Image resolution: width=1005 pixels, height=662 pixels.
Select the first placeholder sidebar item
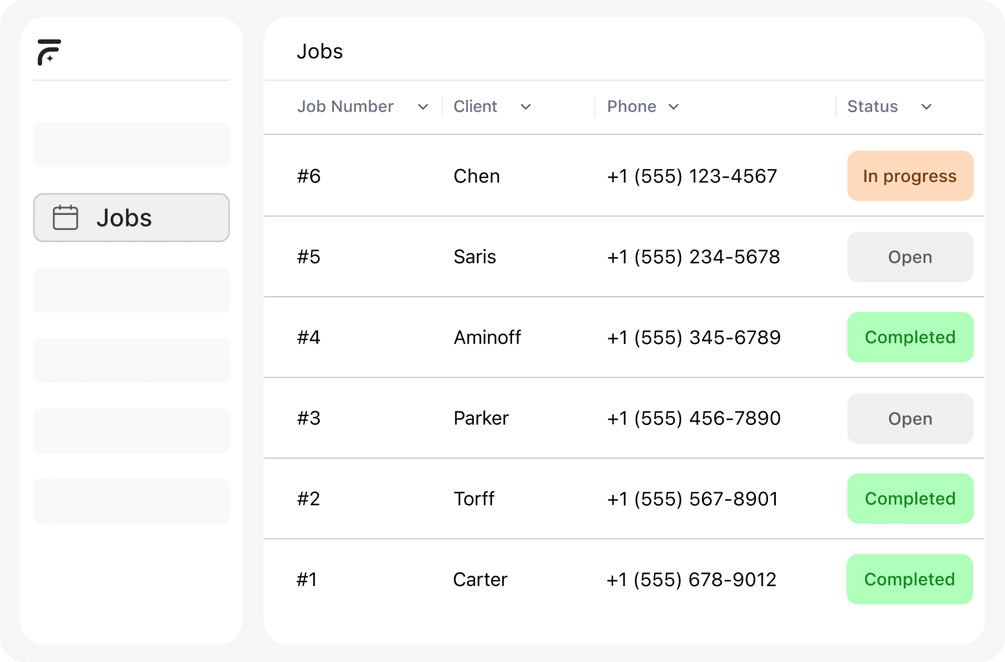pyautogui.click(x=131, y=145)
